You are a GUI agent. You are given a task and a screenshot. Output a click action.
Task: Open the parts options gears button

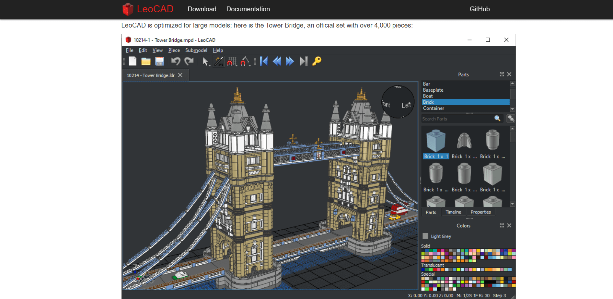[x=511, y=119]
